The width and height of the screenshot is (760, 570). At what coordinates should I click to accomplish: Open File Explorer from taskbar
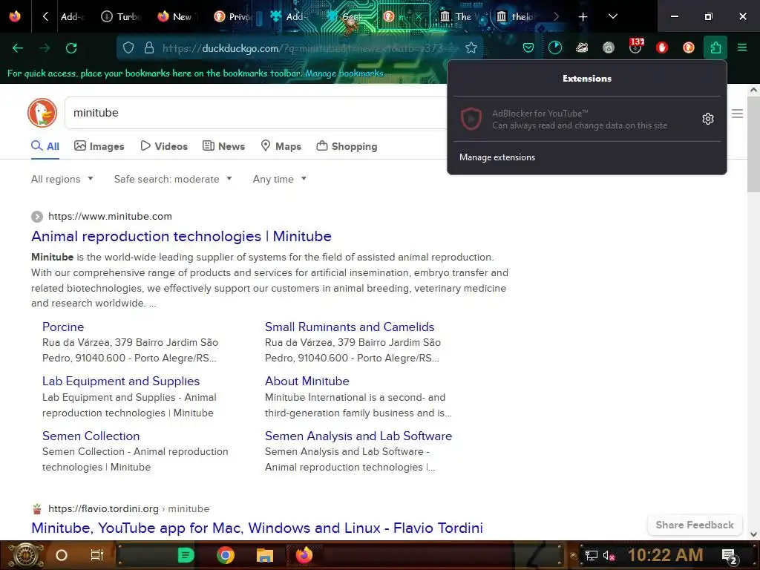[265, 555]
